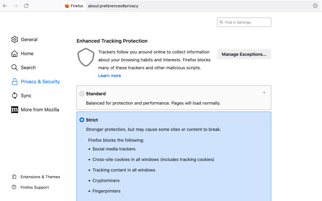Go back with the back arrow
This screenshot has width=322, height=201.
tap(5, 6)
